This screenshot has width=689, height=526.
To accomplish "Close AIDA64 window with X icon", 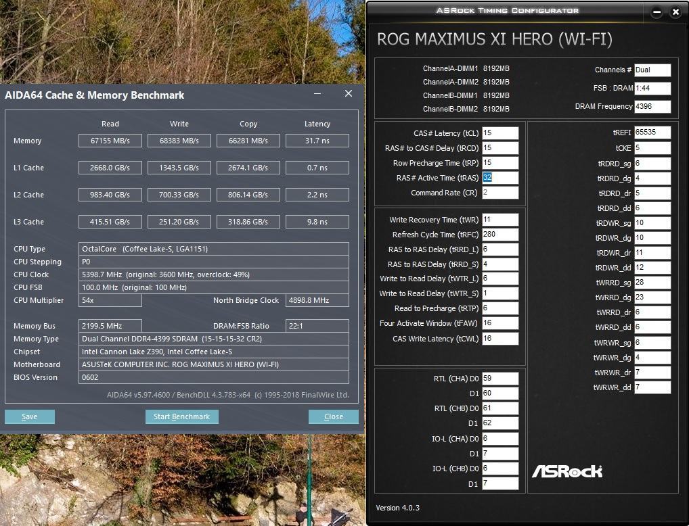I will point(349,93).
